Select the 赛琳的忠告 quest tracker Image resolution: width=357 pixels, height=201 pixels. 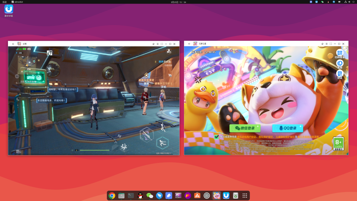point(164,62)
